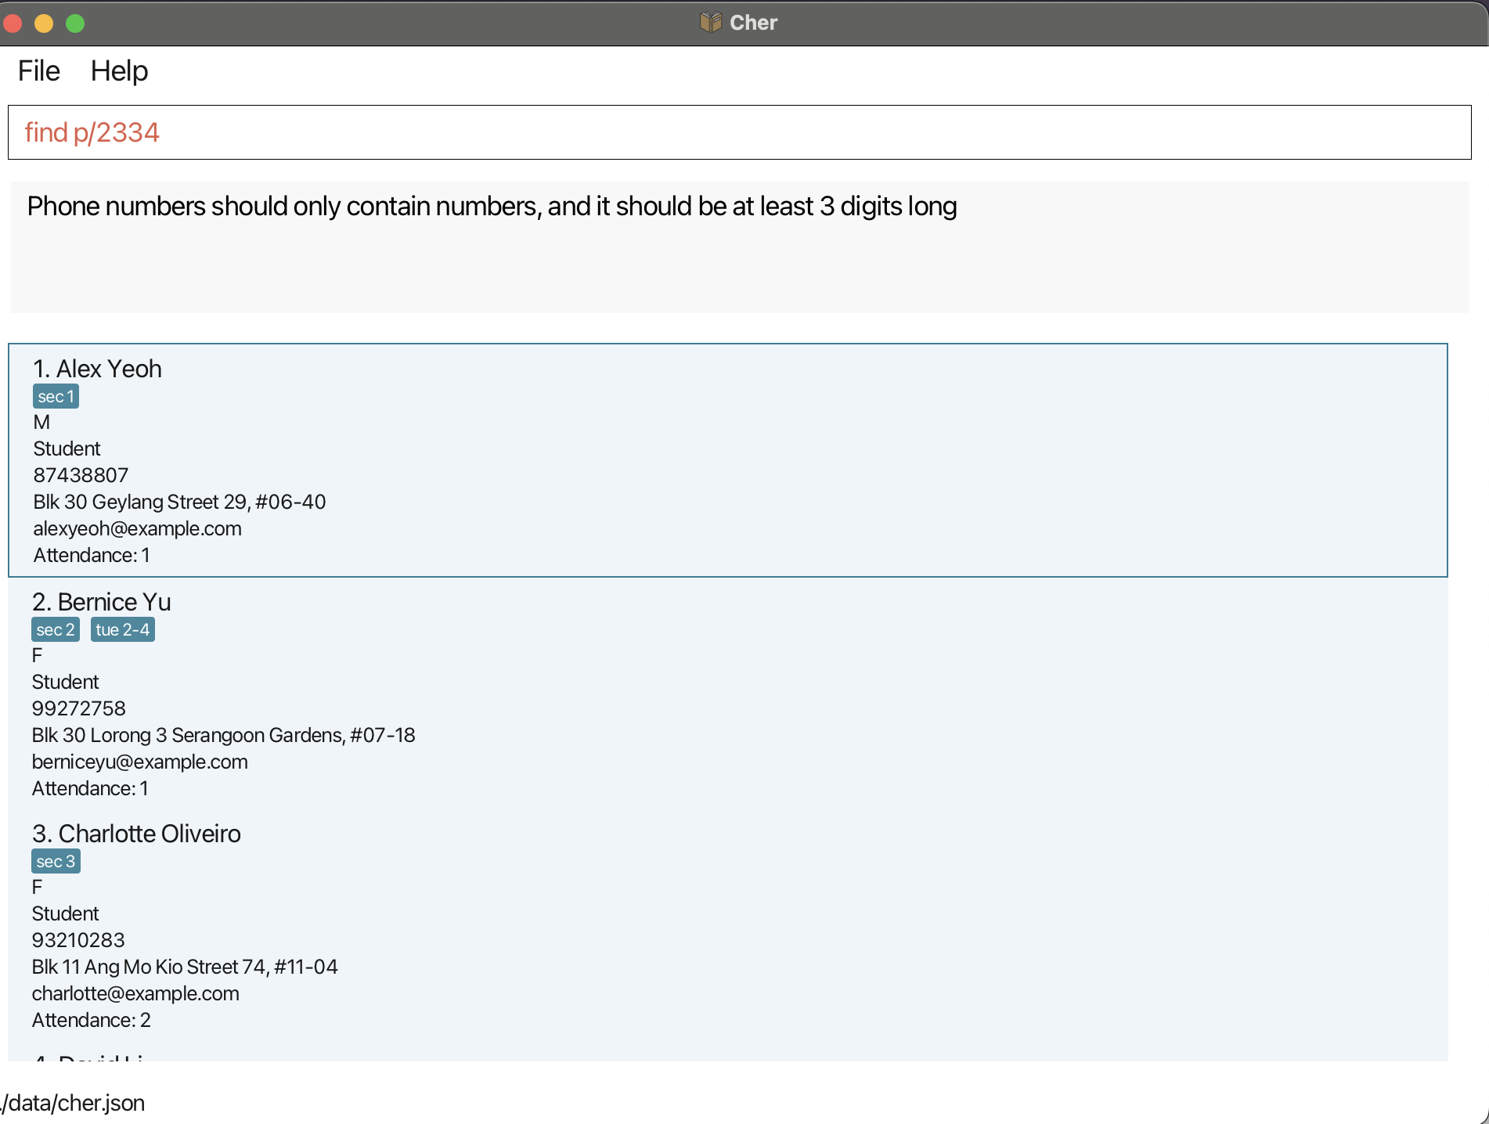Click address Blk 30 Geylang Street 29
The image size is (1489, 1124).
tap(179, 502)
